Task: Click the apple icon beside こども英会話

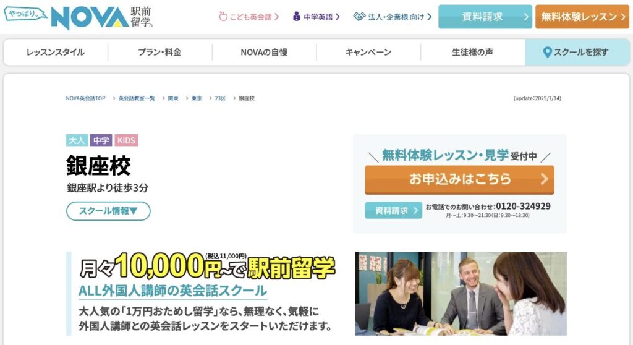Action: (223, 17)
